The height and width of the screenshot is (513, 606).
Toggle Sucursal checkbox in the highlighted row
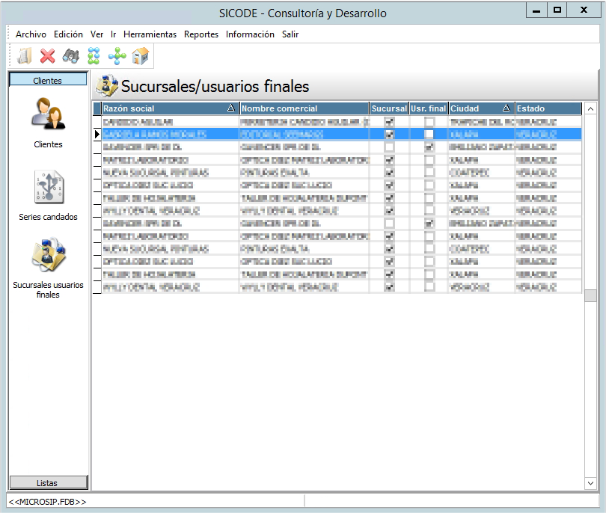click(x=389, y=135)
